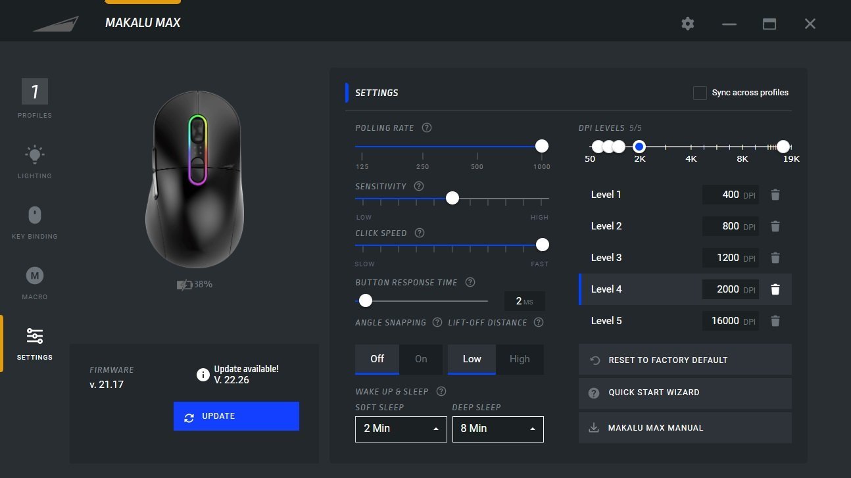Click the Button Response Time slider handle
Viewport: 851px width, 478px height.
[366, 300]
